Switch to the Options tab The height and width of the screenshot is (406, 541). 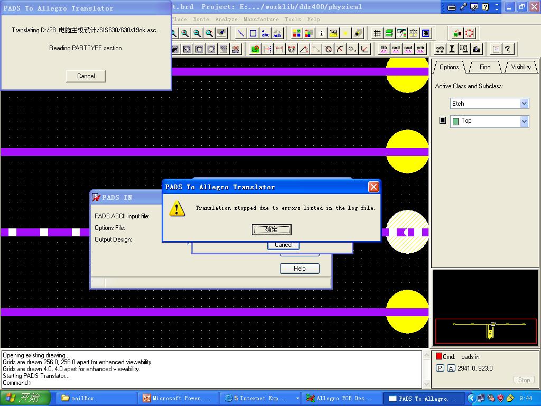[449, 67]
